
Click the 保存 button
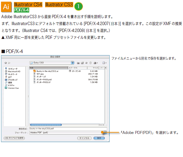coord(99,138)
